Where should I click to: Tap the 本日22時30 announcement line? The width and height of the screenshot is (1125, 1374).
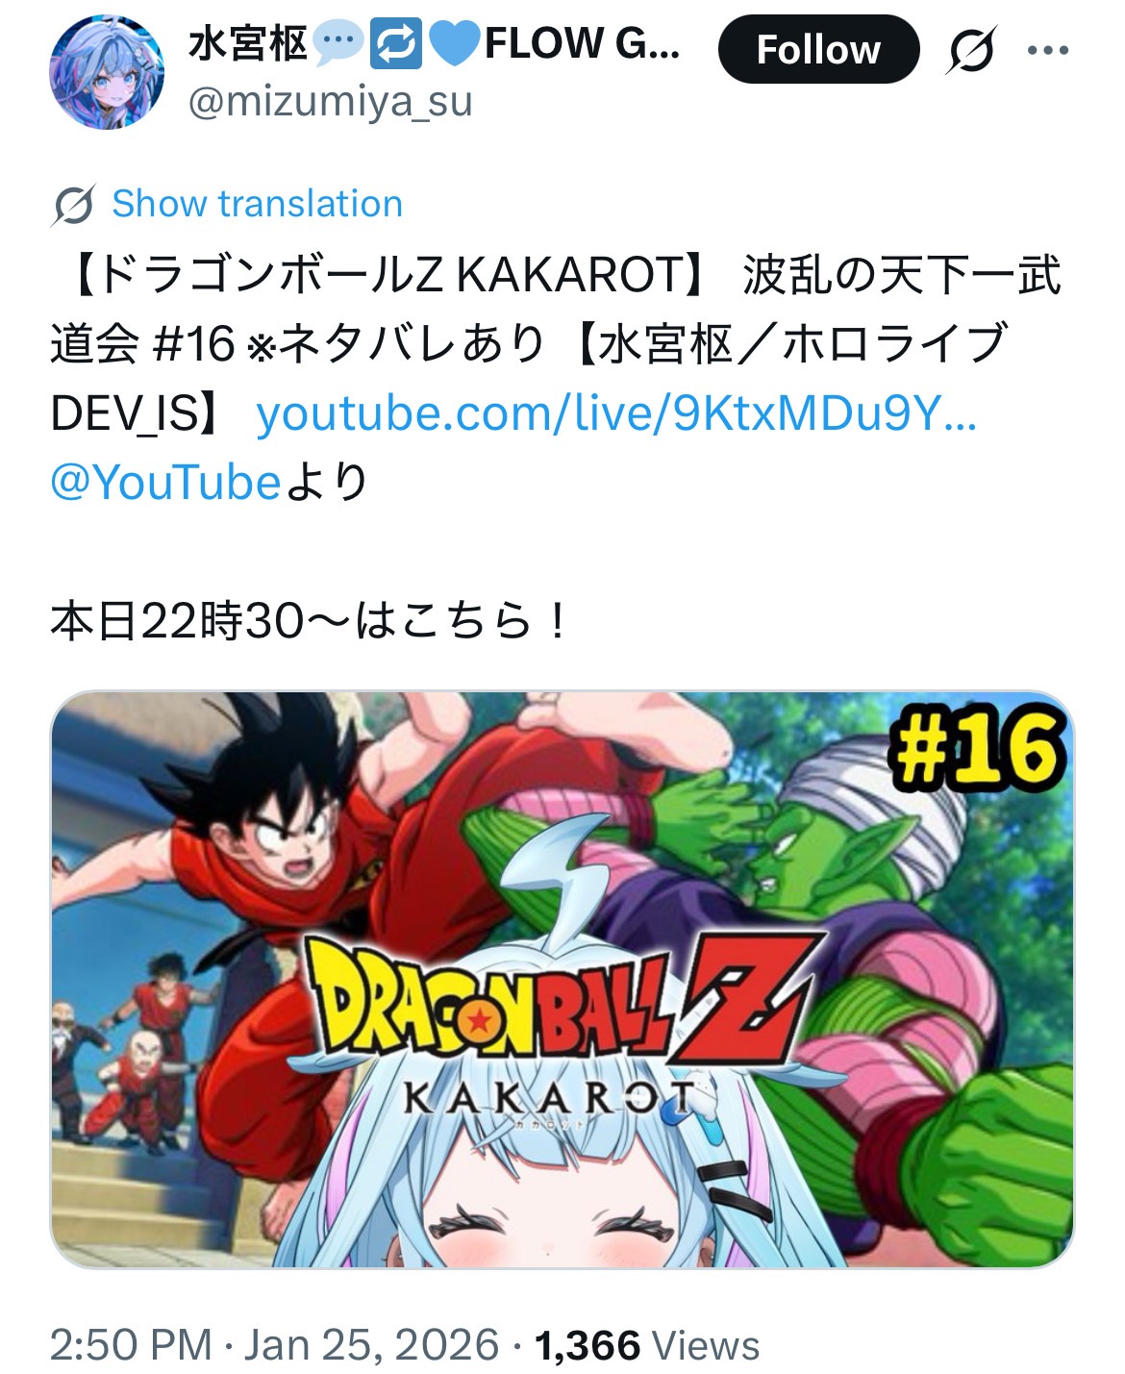(310, 621)
